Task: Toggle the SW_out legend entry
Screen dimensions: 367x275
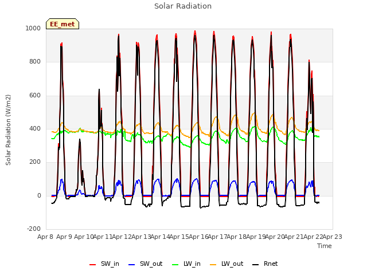Action: pyautogui.click(x=145, y=264)
